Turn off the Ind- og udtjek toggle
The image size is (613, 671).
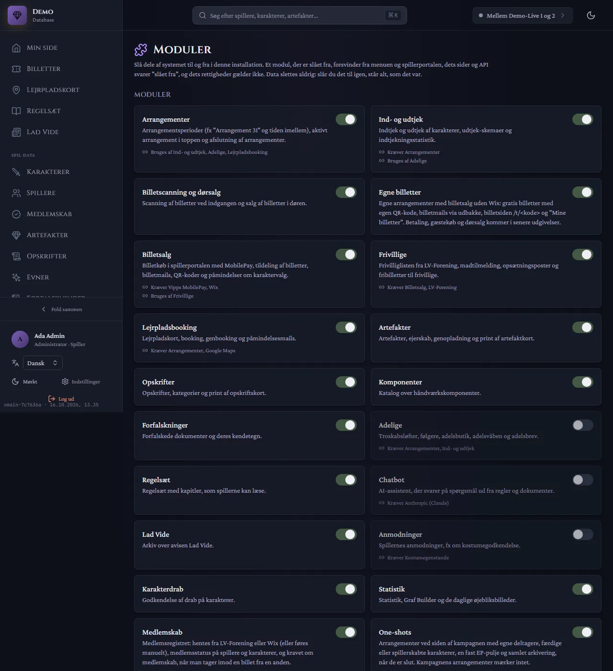[583, 119]
